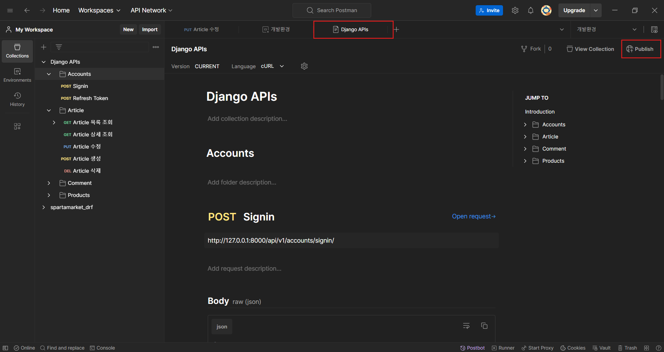Image resolution: width=664 pixels, height=352 pixels.
Task: Click Start Proxy in status bar
Action: (537, 348)
